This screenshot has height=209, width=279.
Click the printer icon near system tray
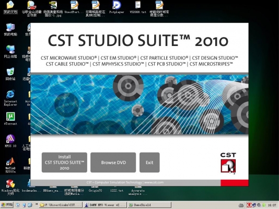click(x=241, y=205)
